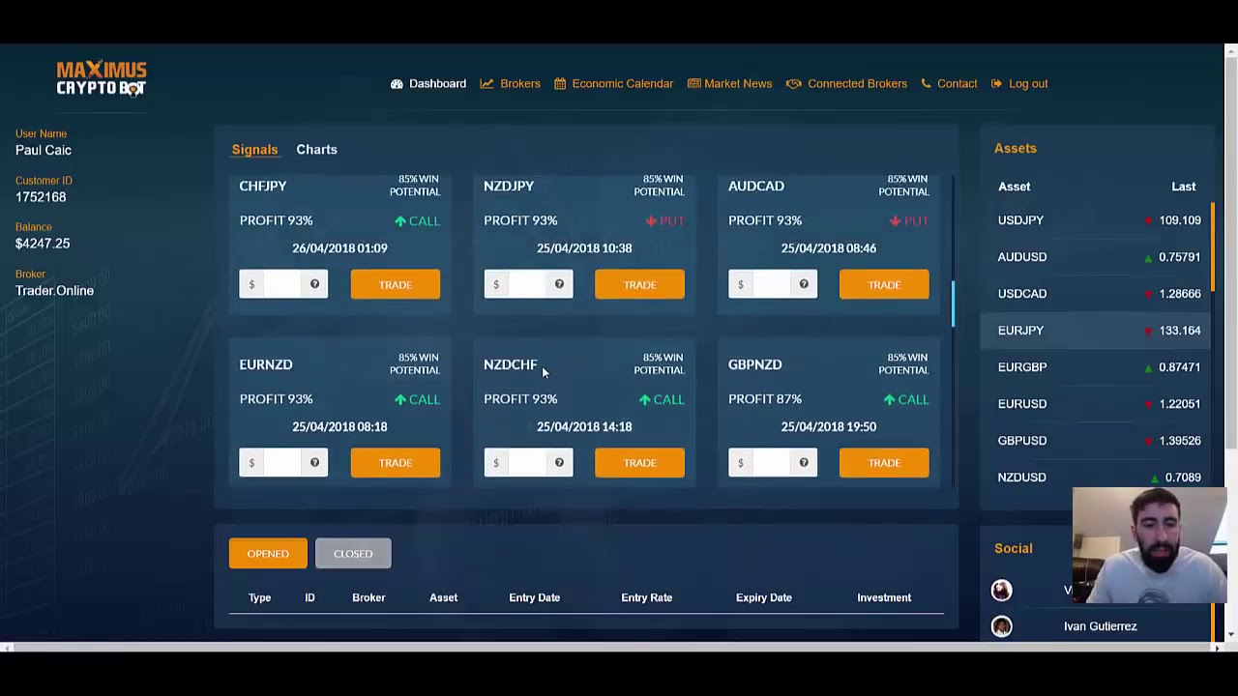The image size is (1238, 696).
Task: Click the Dashboard gauge icon
Action: click(x=397, y=84)
